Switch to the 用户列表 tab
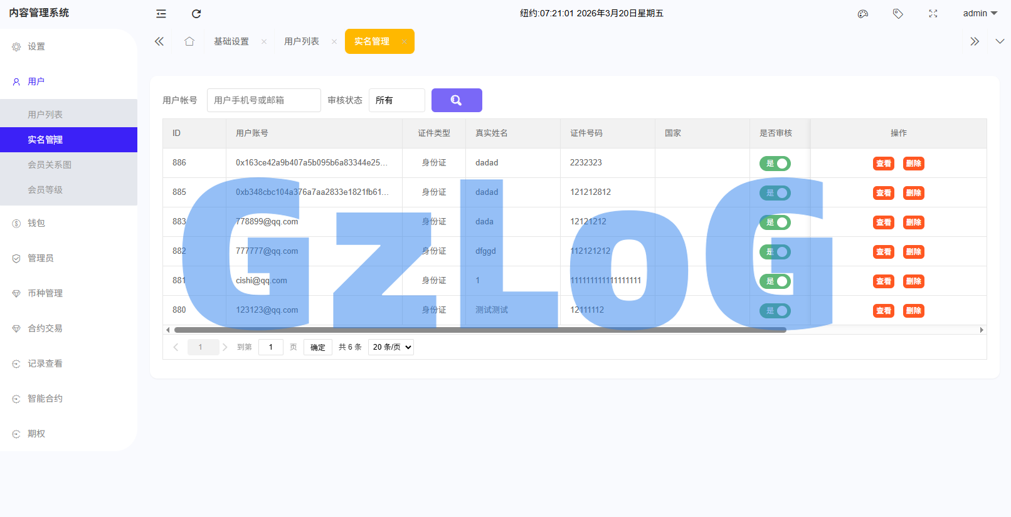Screen dimensions: 1011x517 coord(302,41)
